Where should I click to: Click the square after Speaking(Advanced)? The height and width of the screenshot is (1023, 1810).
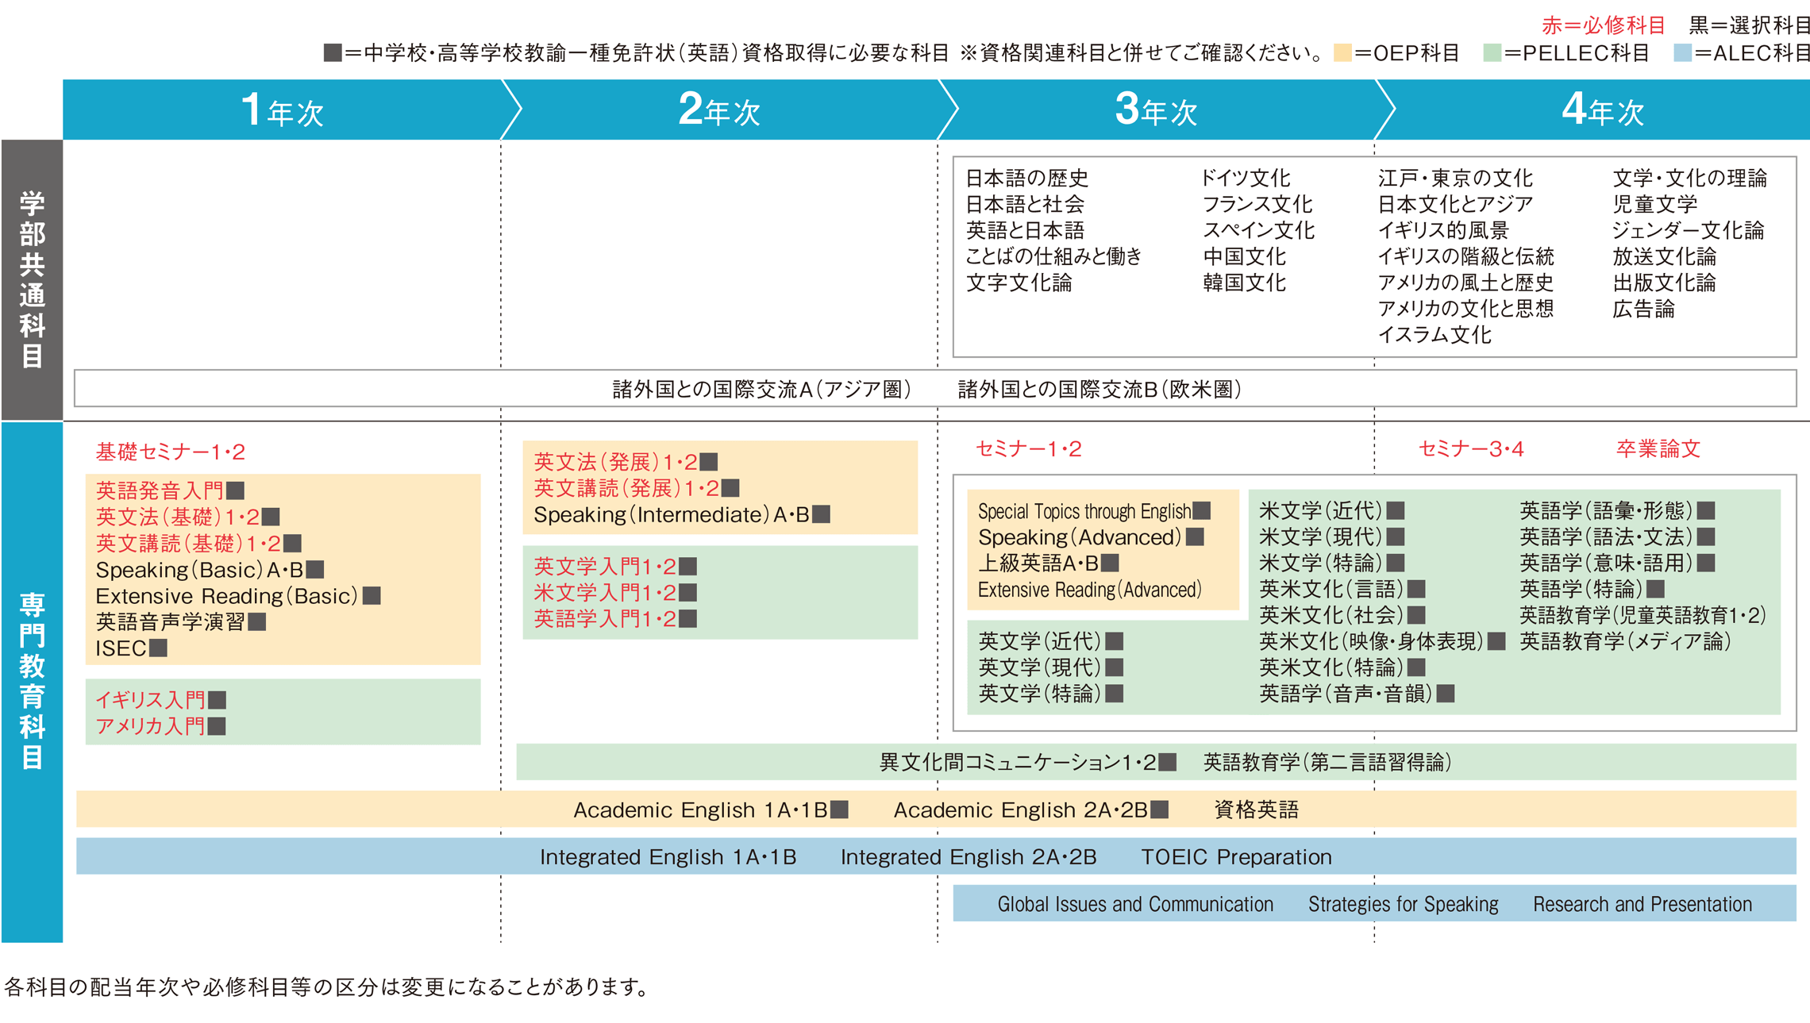1195,537
